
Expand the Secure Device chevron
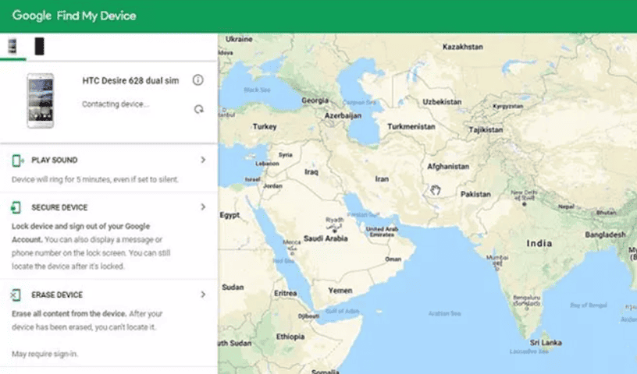coord(203,207)
